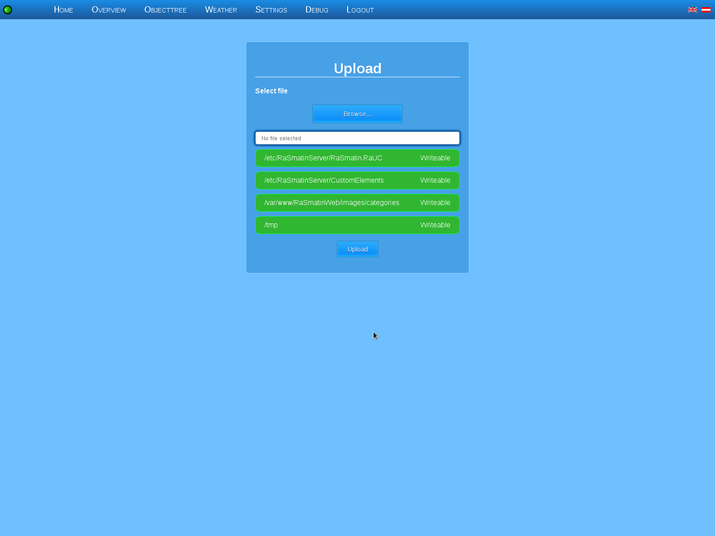715x536 pixels.
Task: Open the Debug page
Action: point(317,10)
